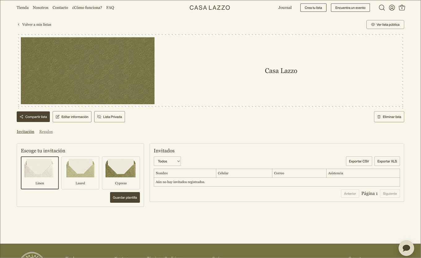Click the CASA LAZZO logo
This screenshot has height=258, width=421.
pyautogui.click(x=210, y=8)
